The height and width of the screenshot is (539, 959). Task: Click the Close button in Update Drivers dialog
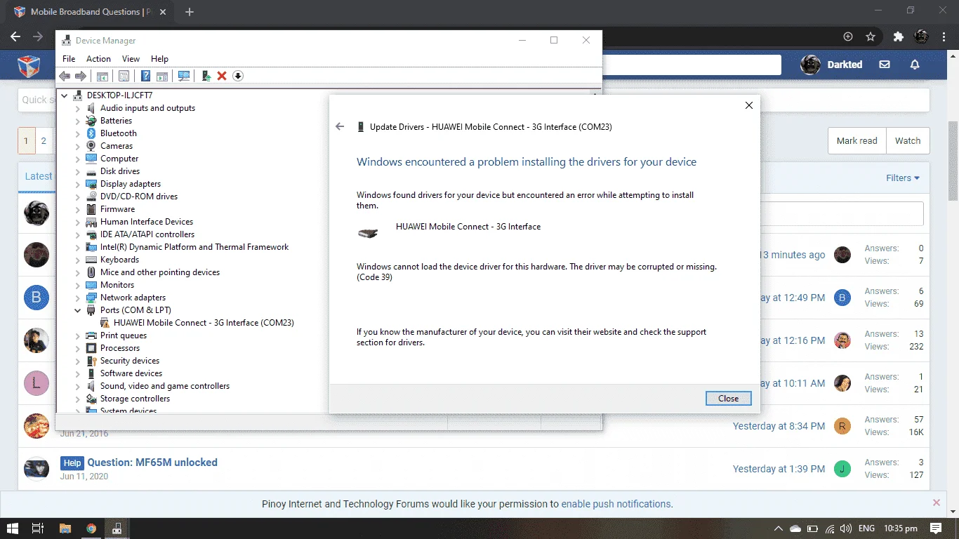pos(728,398)
